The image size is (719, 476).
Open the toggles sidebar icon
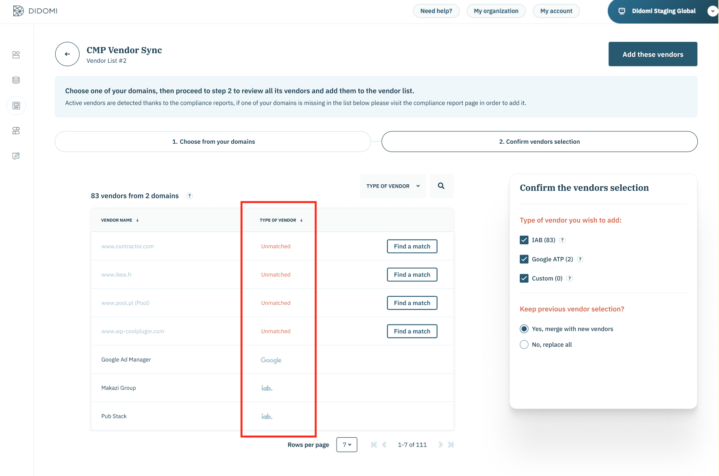coord(16,131)
